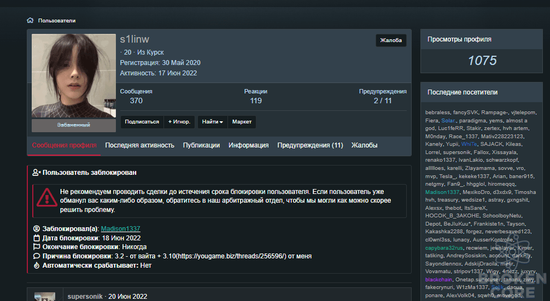This screenshot has width=550, height=301.
Task: Open visitor SchoolboyNetu profile link
Action: (x=502, y=216)
